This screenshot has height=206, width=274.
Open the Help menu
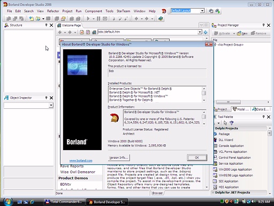(152, 11)
